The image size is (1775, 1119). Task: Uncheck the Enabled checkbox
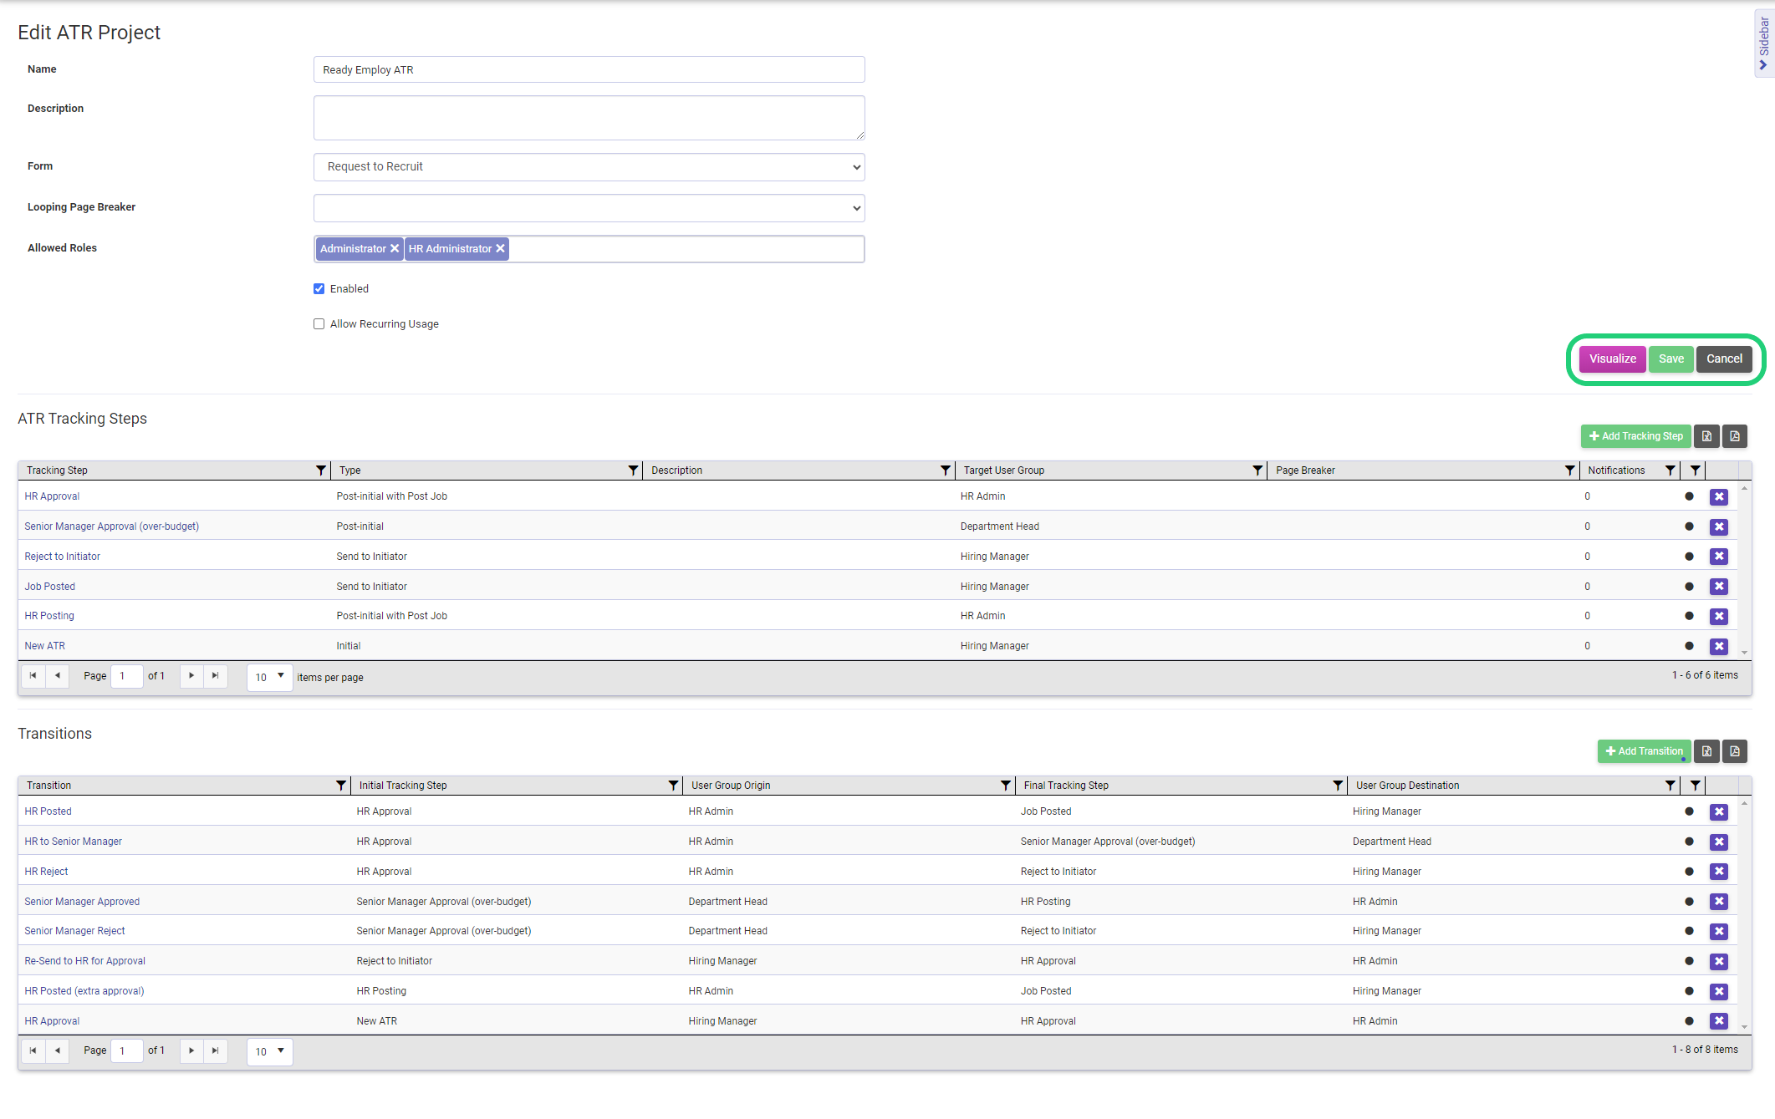click(319, 288)
